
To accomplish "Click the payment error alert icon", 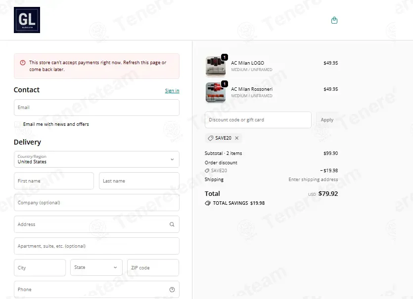I will [23, 63].
